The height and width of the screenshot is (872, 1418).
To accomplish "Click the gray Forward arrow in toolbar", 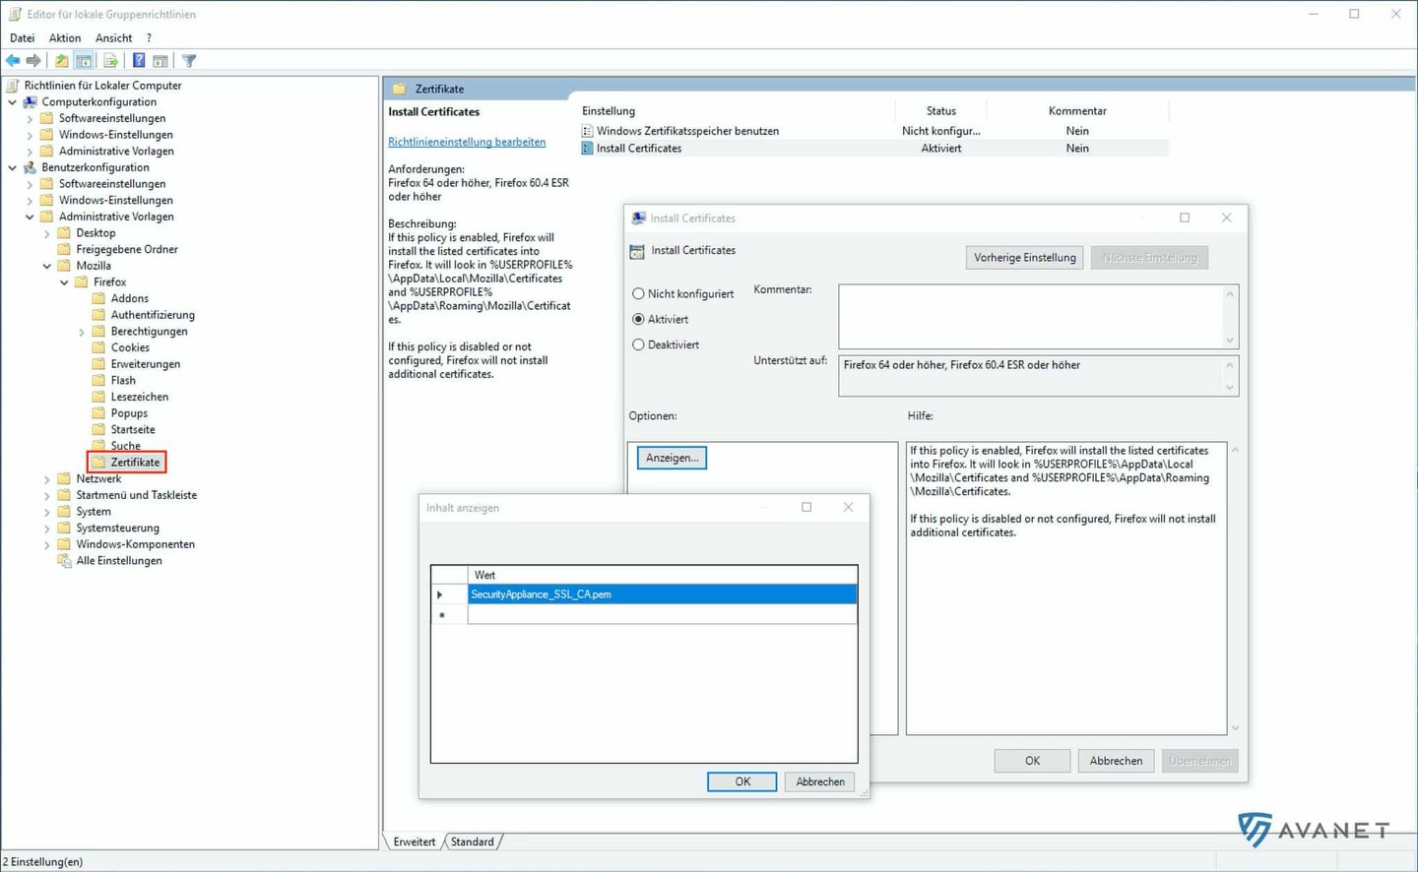I will (33, 61).
